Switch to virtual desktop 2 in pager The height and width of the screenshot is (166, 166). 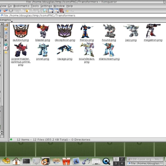(122, 159)
